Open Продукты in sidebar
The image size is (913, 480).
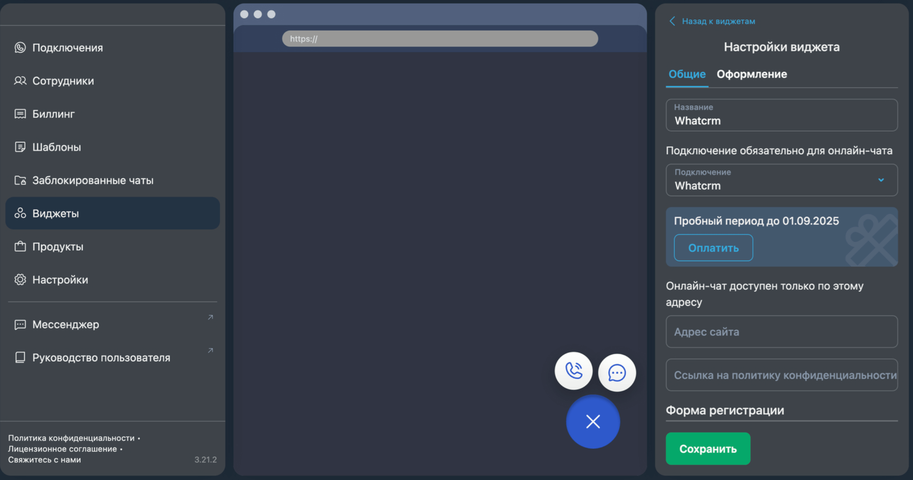[58, 247]
